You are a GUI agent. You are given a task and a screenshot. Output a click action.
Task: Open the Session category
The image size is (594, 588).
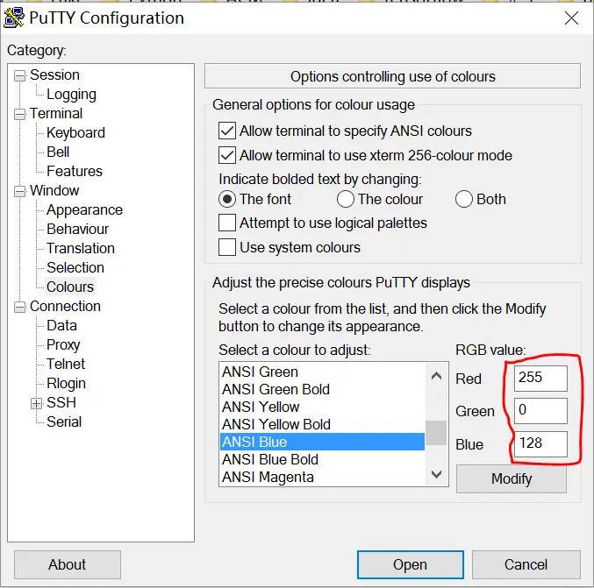coord(54,74)
